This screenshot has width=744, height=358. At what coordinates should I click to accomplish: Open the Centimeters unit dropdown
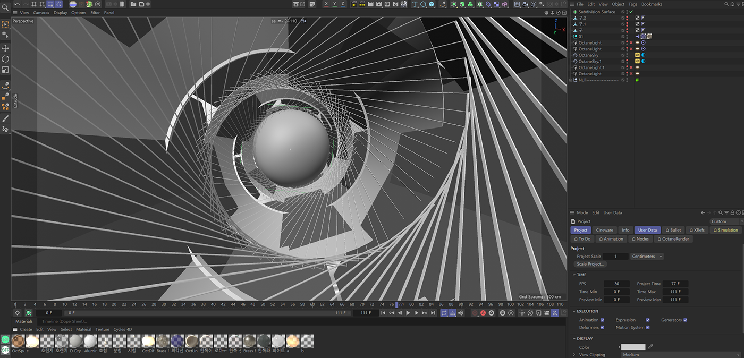point(647,257)
